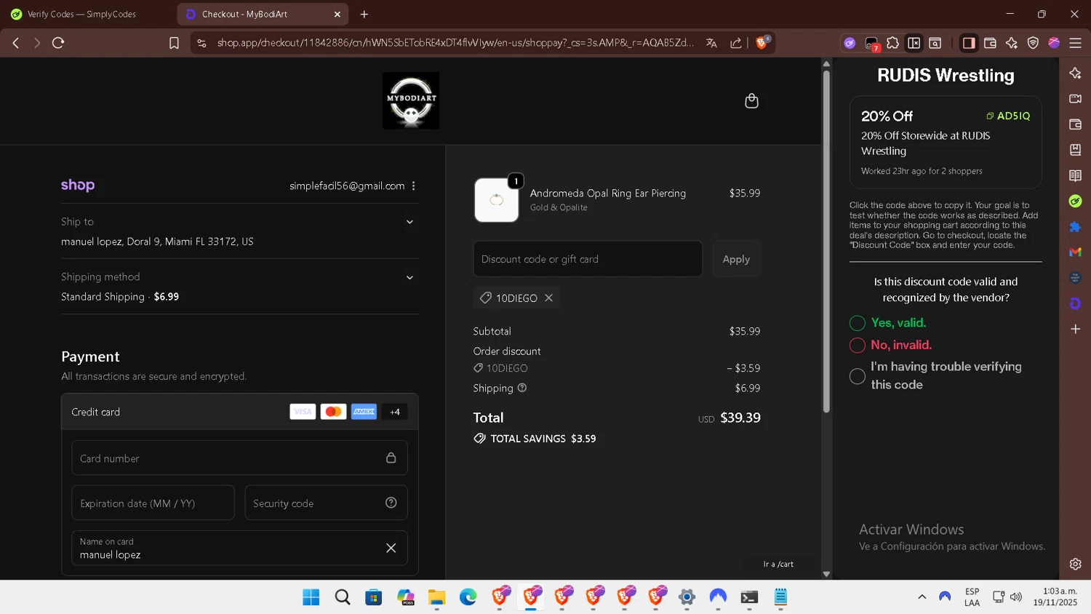Toggle the sidebar panel button
Image resolution: width=1091 pixels, height=614 pixels.
[x=968, y=43]
